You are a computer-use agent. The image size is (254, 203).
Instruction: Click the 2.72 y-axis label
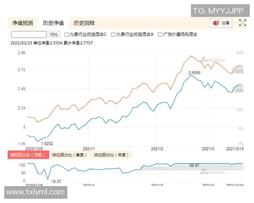(22, 70)
